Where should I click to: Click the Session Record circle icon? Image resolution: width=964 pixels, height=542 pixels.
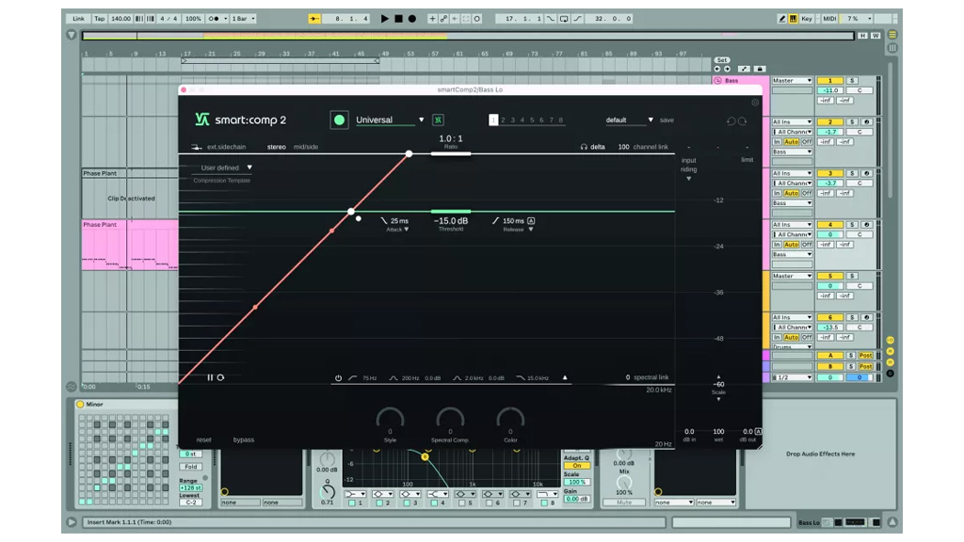[x=477, y=19]
